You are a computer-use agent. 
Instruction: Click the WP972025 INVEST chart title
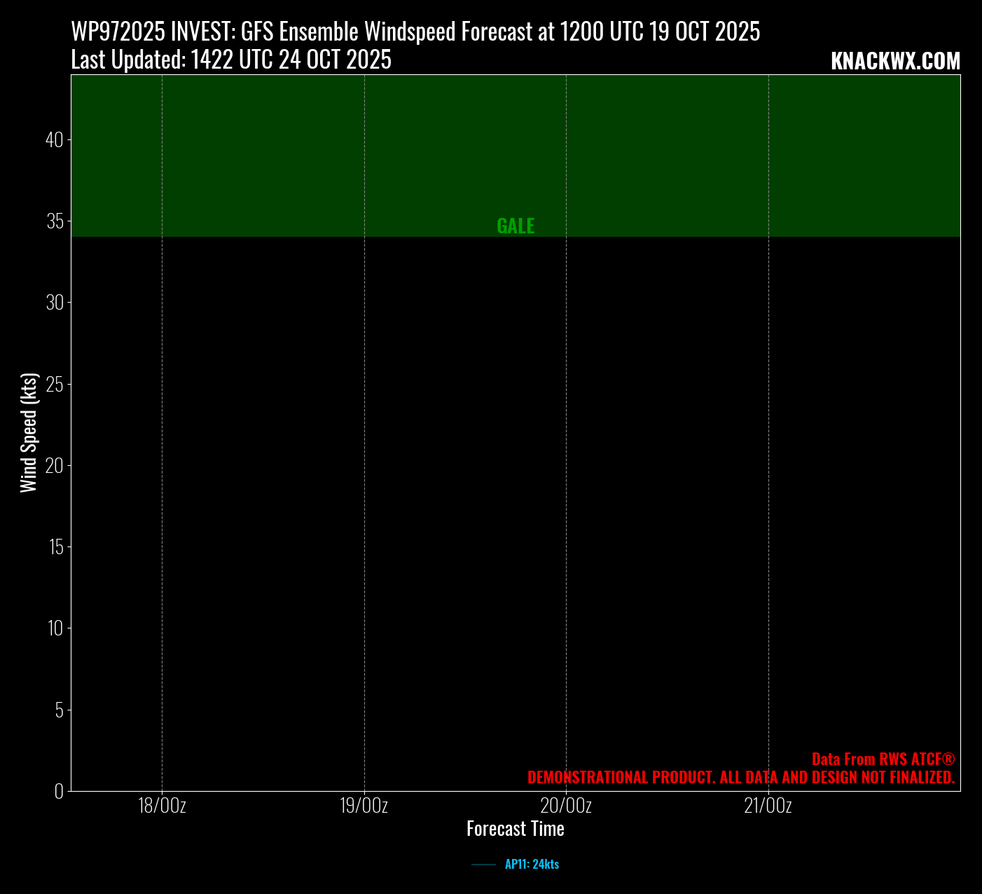click(x=415, y=32)
